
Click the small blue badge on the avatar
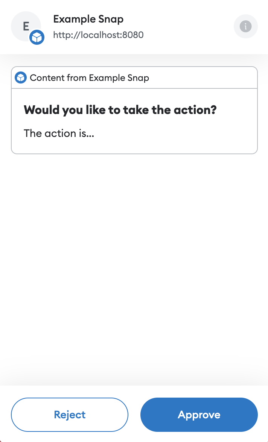click(37, 37)
